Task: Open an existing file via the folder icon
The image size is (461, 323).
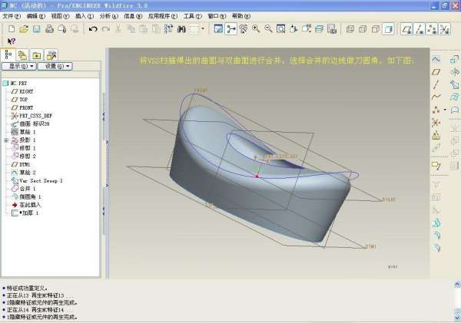Action: (24, 29)
